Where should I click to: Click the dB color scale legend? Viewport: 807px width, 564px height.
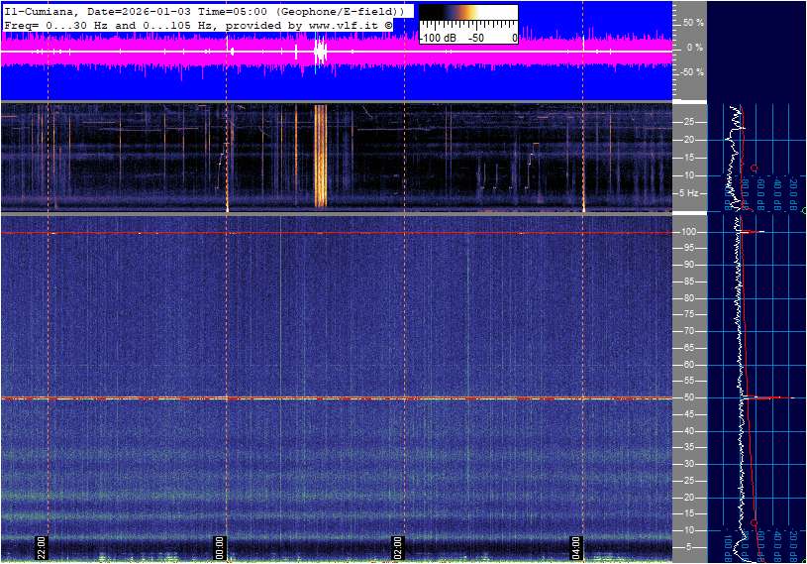[x=467, y=24]
